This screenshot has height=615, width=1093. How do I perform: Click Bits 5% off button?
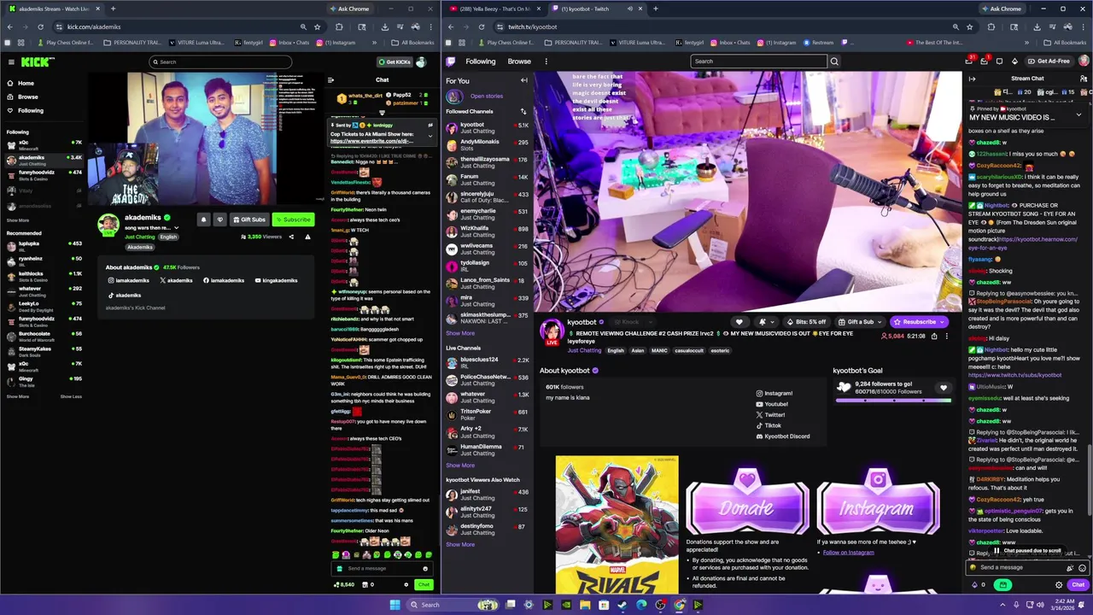pos(806,322)
